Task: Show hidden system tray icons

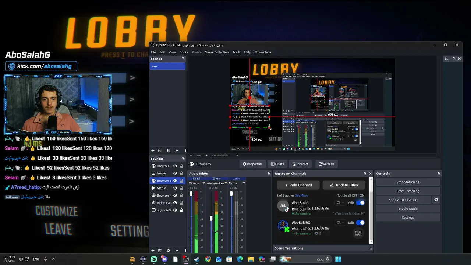Action: pos(53,259)
